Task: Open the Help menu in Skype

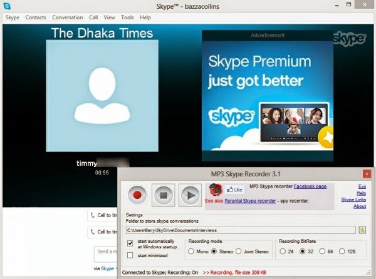Action: [145, 18]
